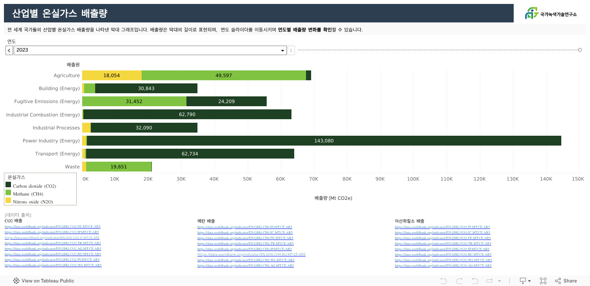This screenshot has height=286, width=590.
Task: Open the EN.GHG.CH4.BU.MT.CE.AR5 link
Action: tap(251, 255)
